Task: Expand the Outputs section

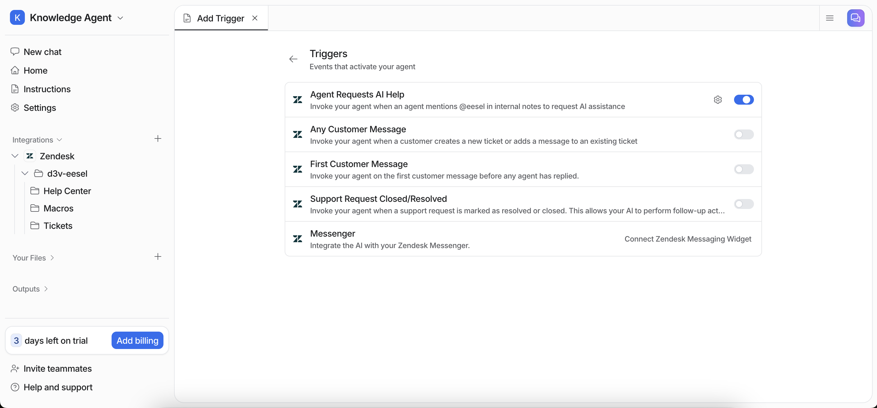Action: coord(30,289)
